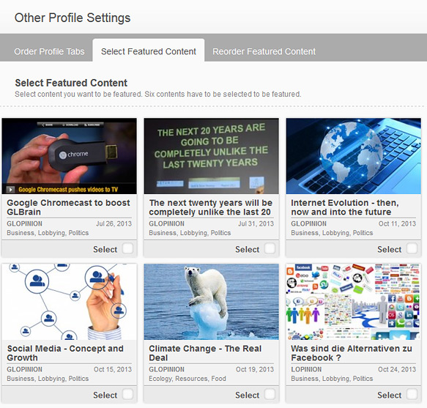Open title Google Chromecast to boost GLBrain
427x408 pixels.
tap(68, 207)
